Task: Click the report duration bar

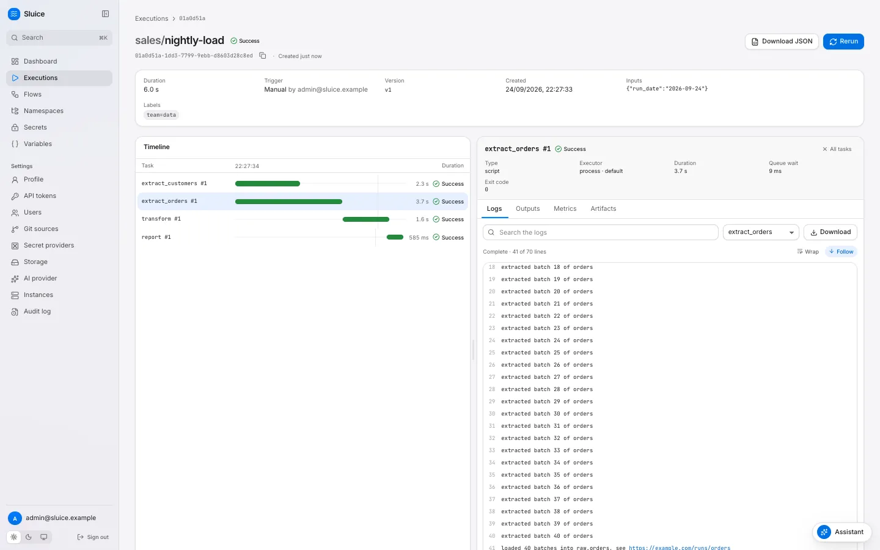Action: point(395,237)
